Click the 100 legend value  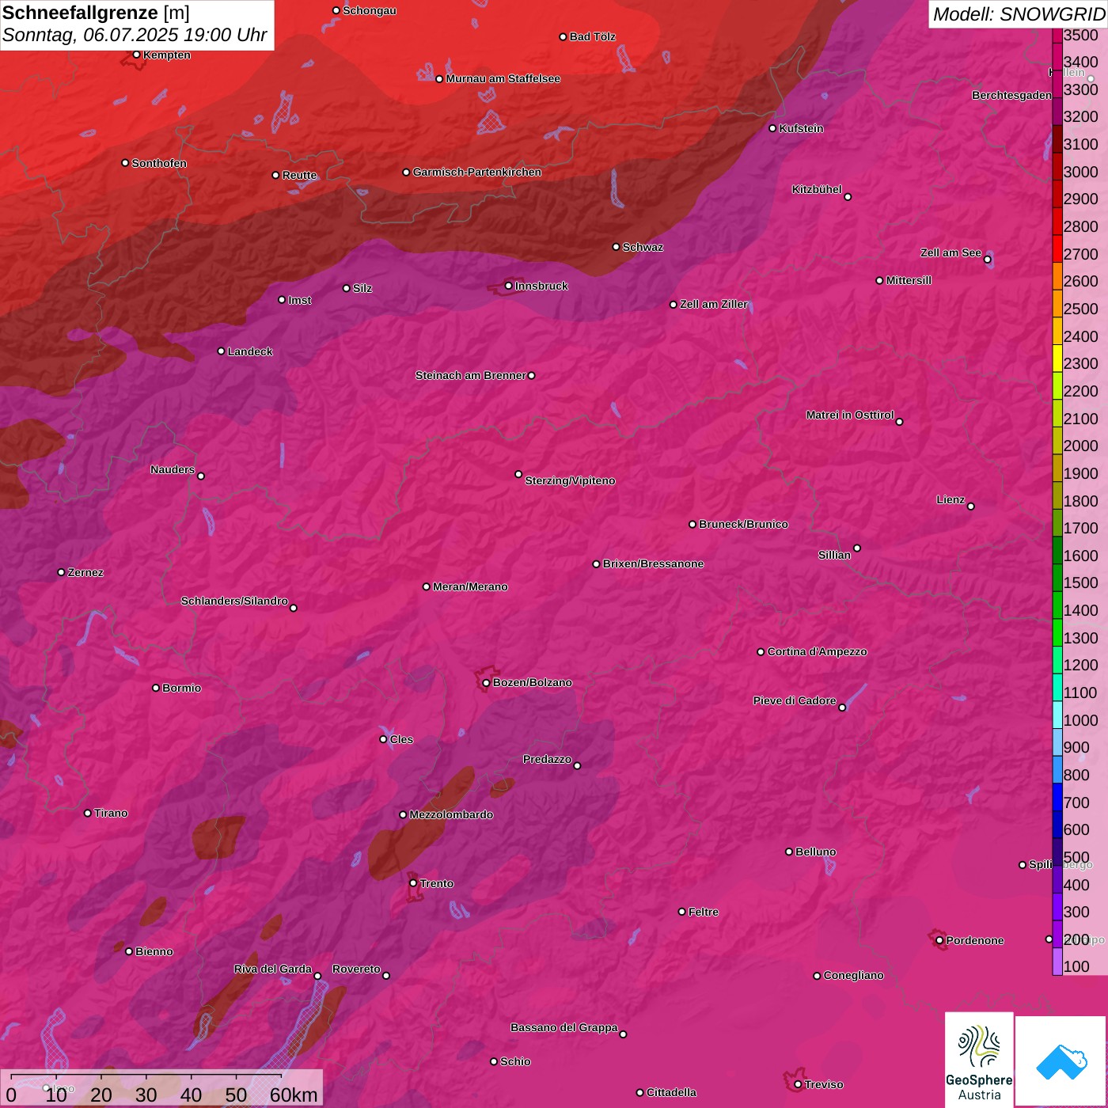[1076, 966]
